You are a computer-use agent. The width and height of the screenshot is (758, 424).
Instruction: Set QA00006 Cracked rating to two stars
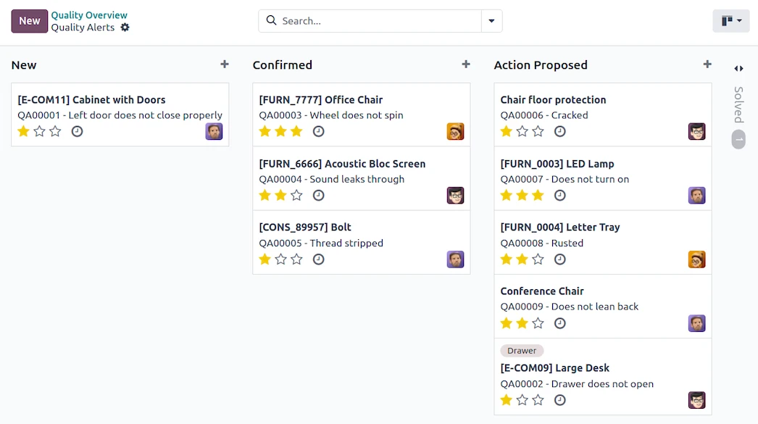(522, 131)
